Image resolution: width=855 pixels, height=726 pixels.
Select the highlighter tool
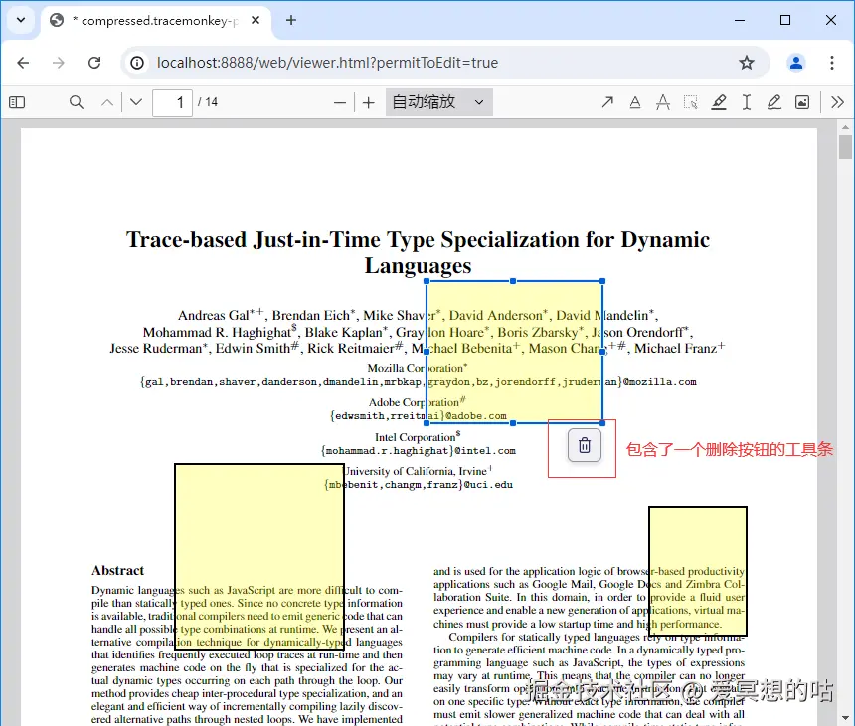[x=719, y=102]
